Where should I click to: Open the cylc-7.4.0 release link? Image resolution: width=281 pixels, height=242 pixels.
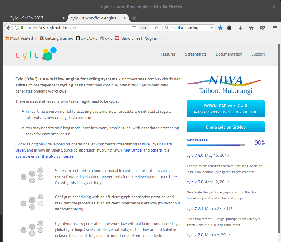point(195,155)
